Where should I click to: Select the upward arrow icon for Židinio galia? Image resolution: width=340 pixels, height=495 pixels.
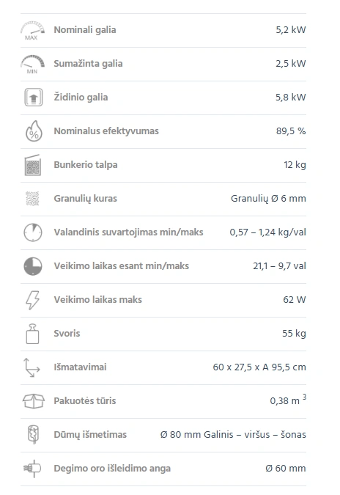click(34, 98)
